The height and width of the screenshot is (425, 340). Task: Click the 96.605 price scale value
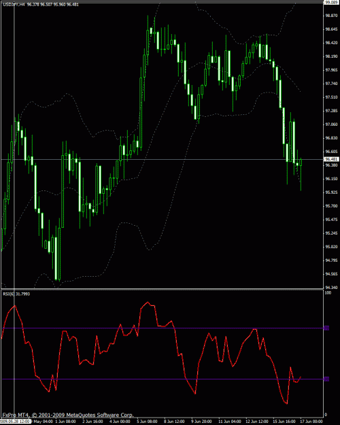click(331, 152)
